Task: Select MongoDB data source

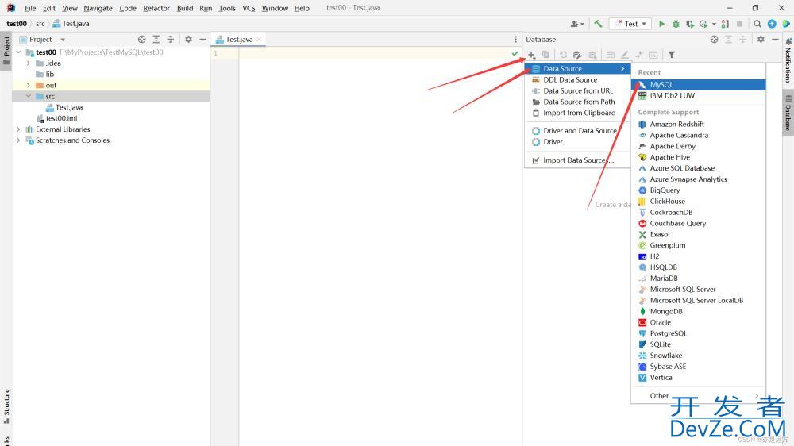Action: click(x=698, y=311)
